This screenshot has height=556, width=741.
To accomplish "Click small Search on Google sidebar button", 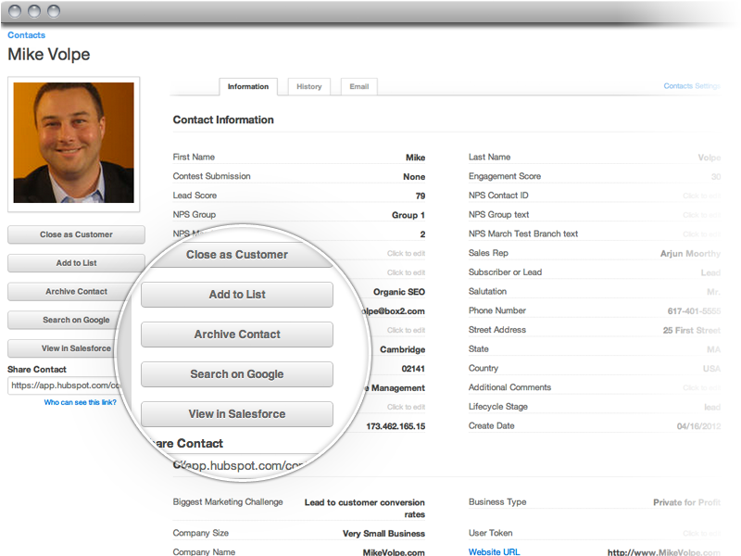I will [x=76, y=320].
